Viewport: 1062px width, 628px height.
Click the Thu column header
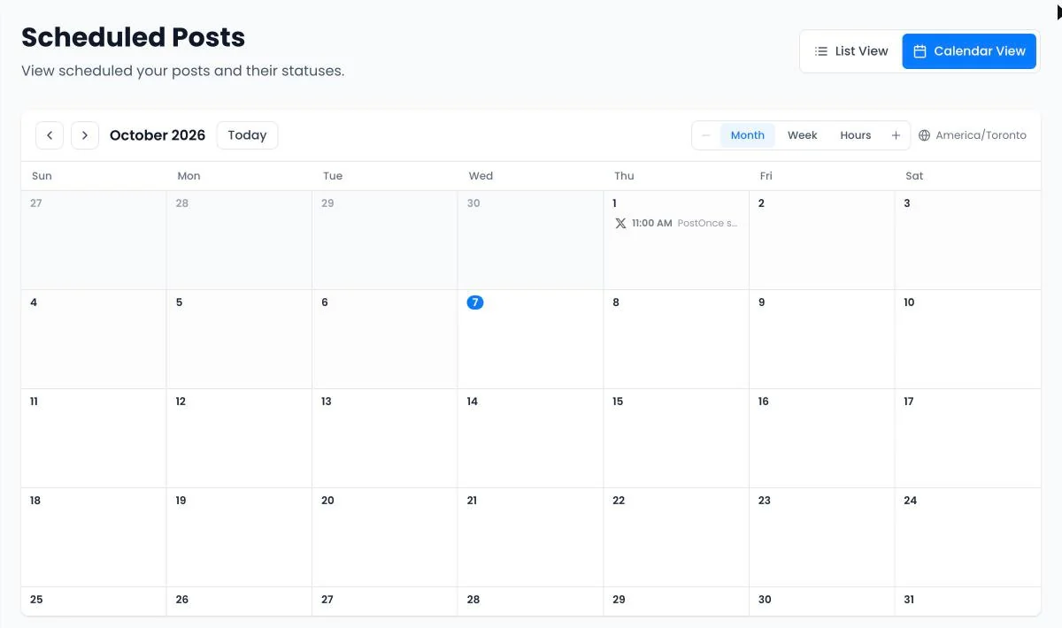[624, 176]
